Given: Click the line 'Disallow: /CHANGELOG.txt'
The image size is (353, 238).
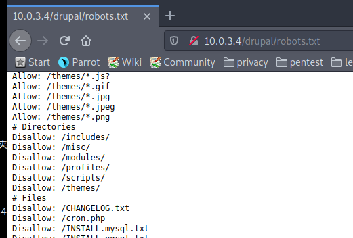Looking at the screenshot, I should tap(71, 208).
